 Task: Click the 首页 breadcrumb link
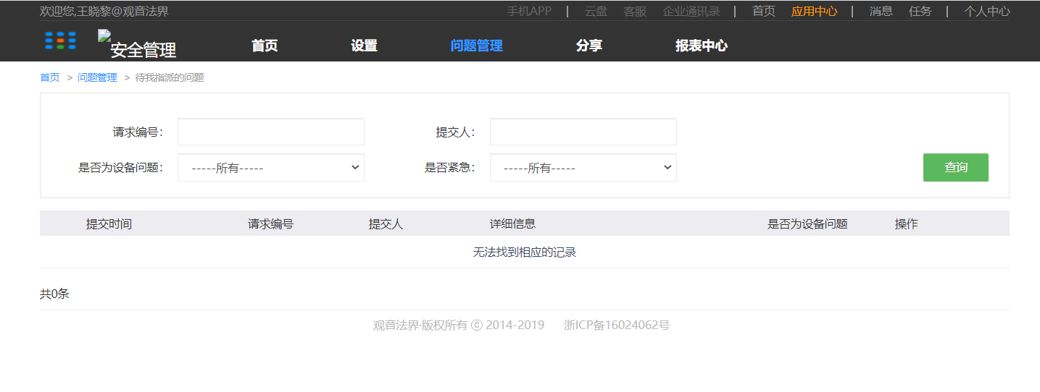click(50, 77)
